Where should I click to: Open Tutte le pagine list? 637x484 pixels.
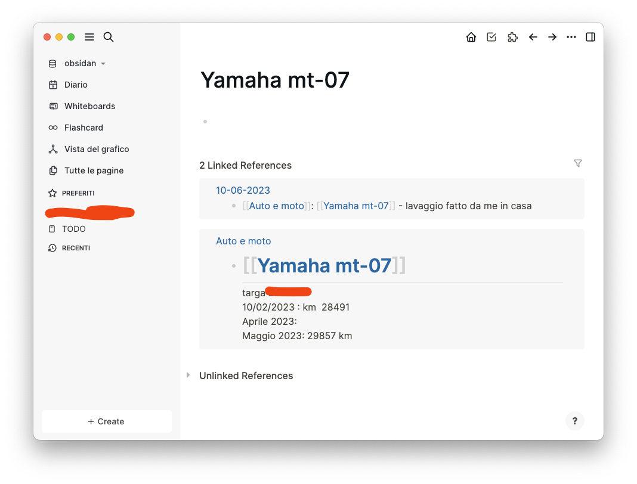point(94,170)
